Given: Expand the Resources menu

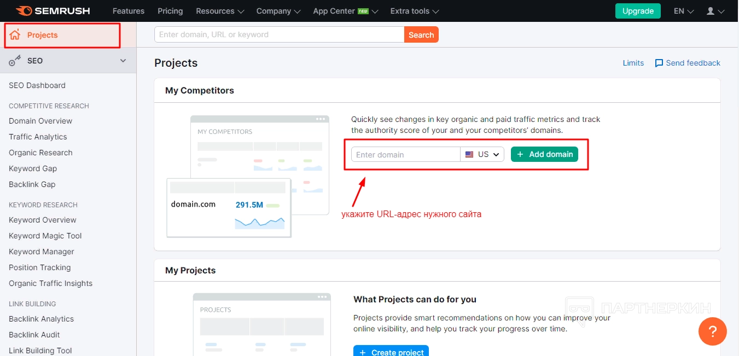Looking at the screenshot, I should [220, 11].
